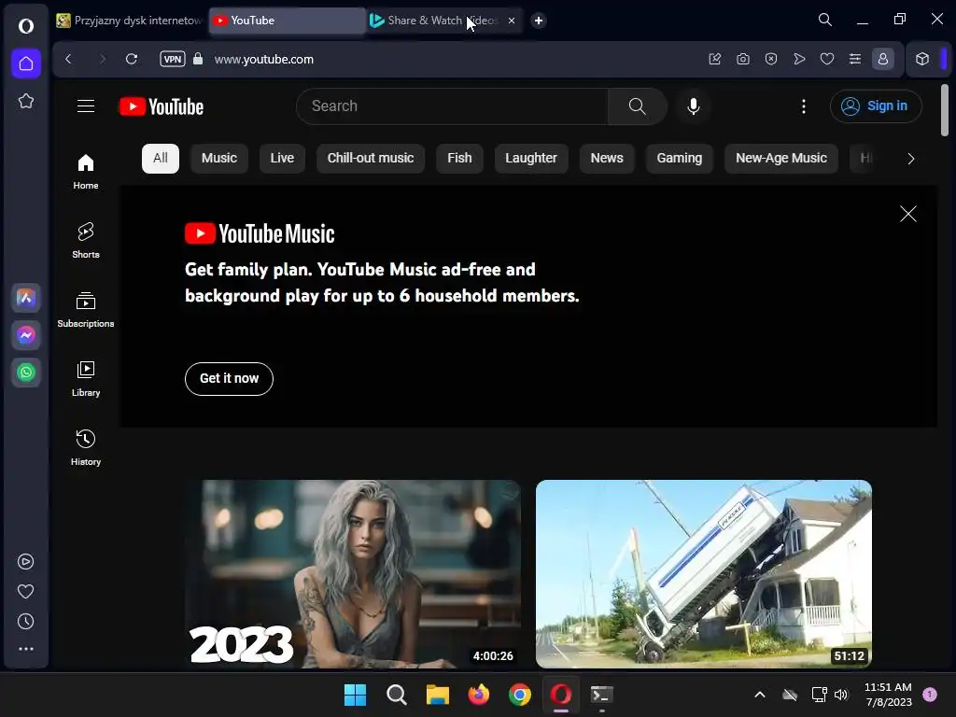Select the Chill-out music chip

click(x=370, y=159)
